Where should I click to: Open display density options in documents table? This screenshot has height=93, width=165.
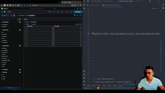(x=78, y=24)
